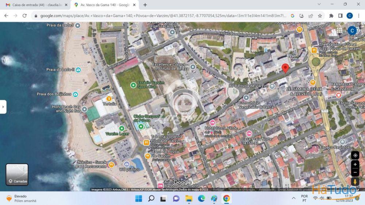Open a new browser tab
The image size is (365, 205).
pos(145,5)
